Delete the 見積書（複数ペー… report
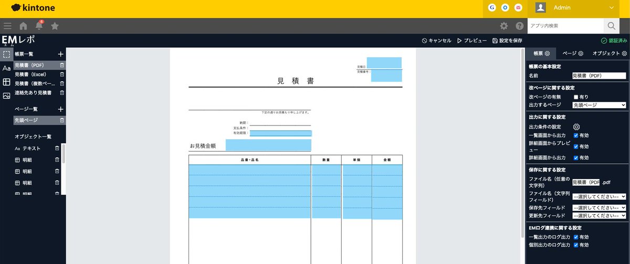 62,83
